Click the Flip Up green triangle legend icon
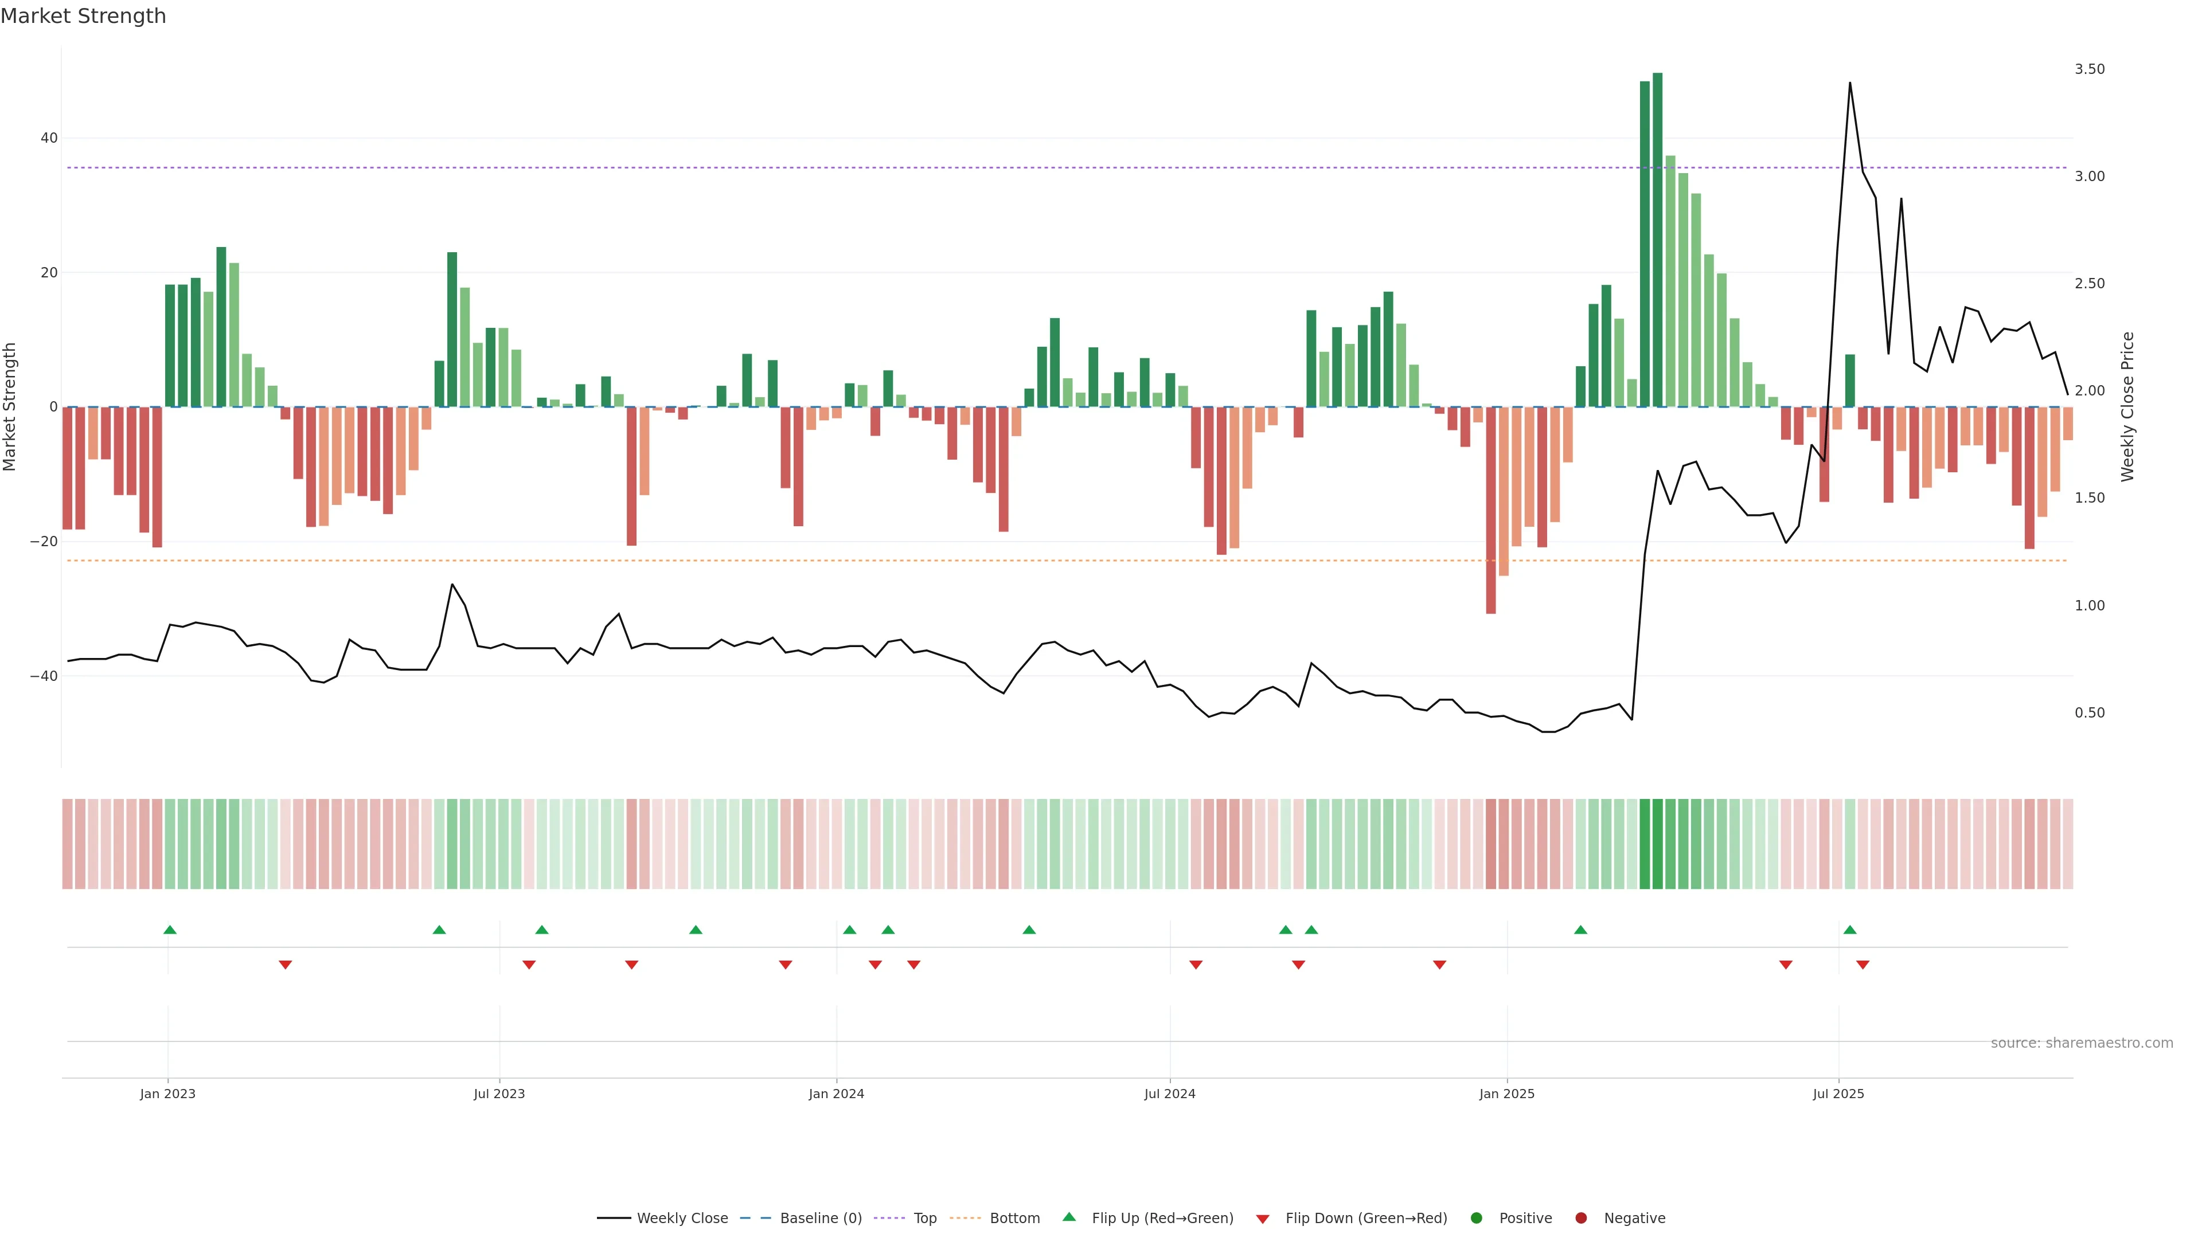Viewport: 2202px width, 1238px height. tap(1068, 1217)
